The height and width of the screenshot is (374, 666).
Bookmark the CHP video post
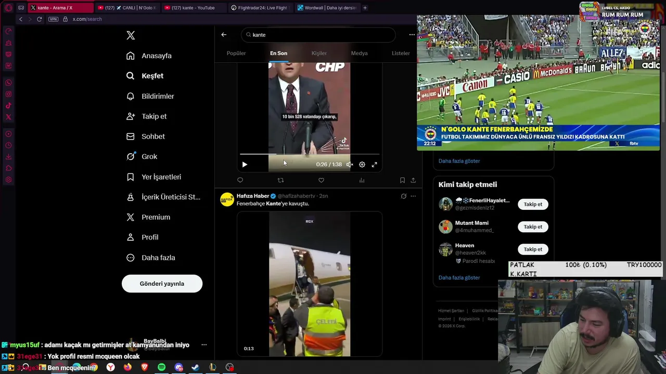[x=402, y=180]
